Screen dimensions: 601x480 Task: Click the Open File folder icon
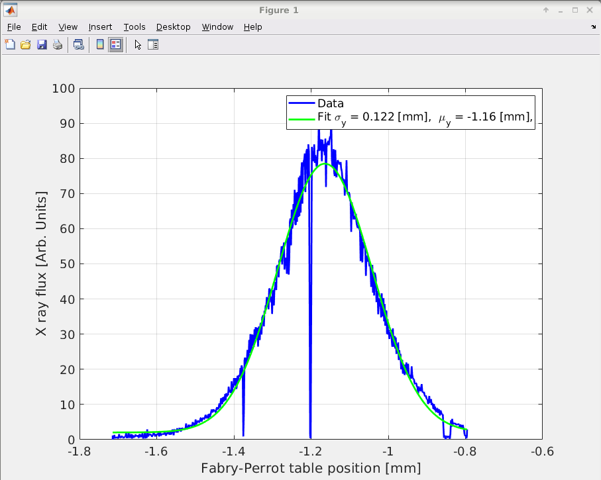[26, 45]
